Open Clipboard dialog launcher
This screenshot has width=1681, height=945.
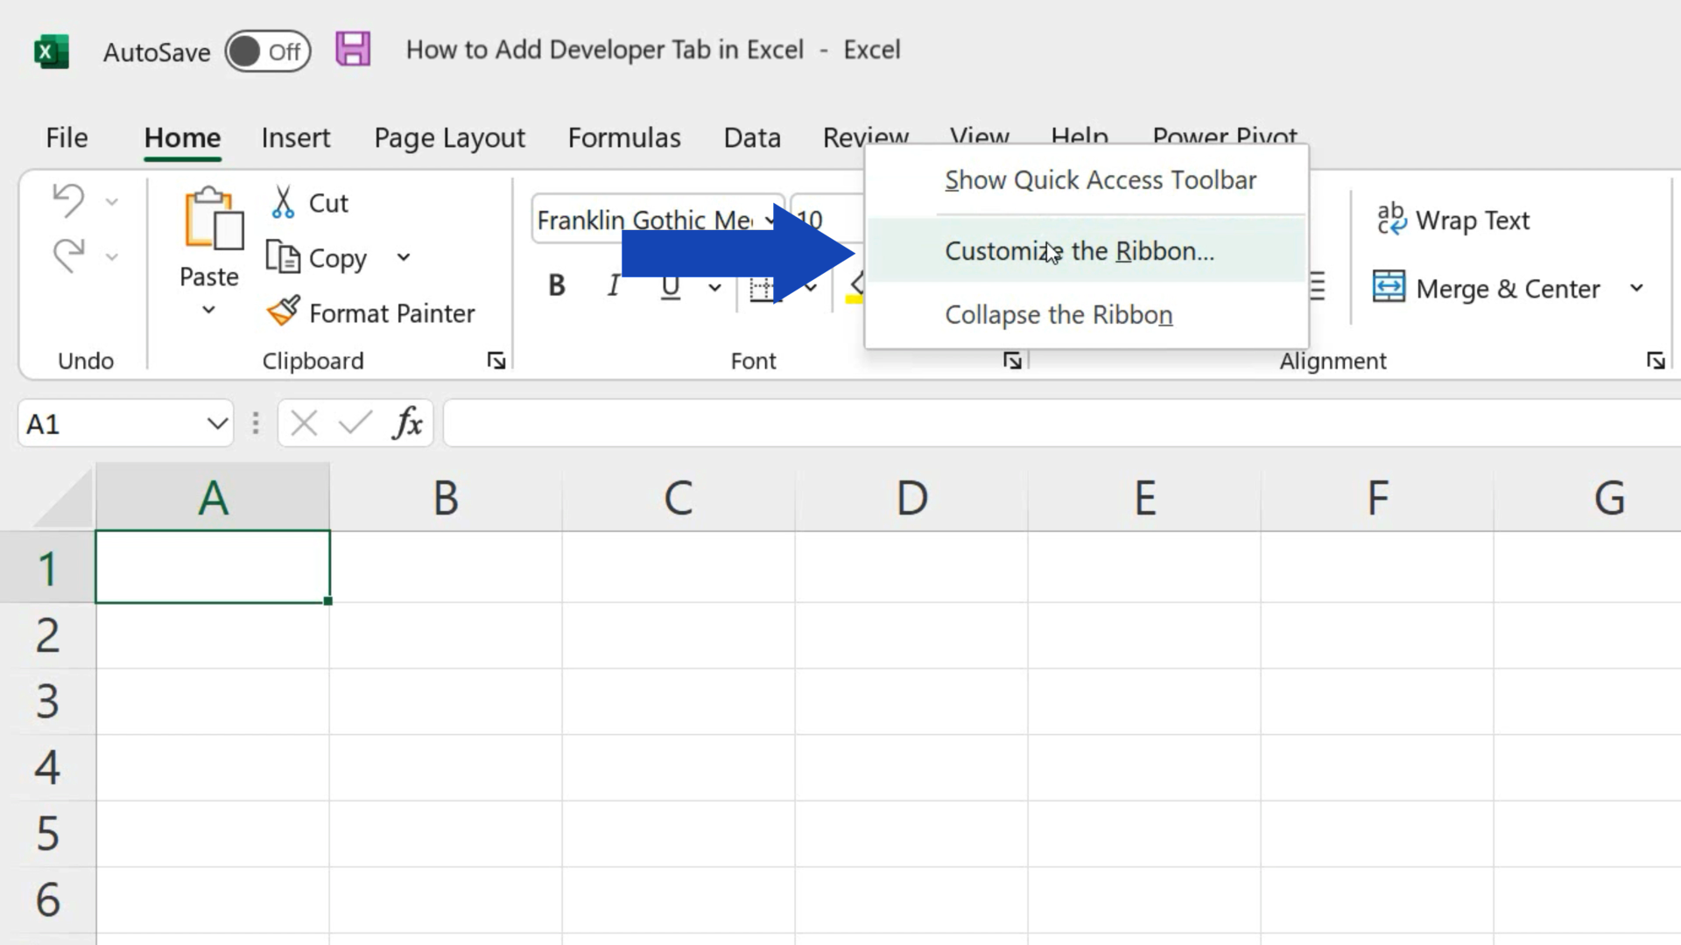(496, 360)
